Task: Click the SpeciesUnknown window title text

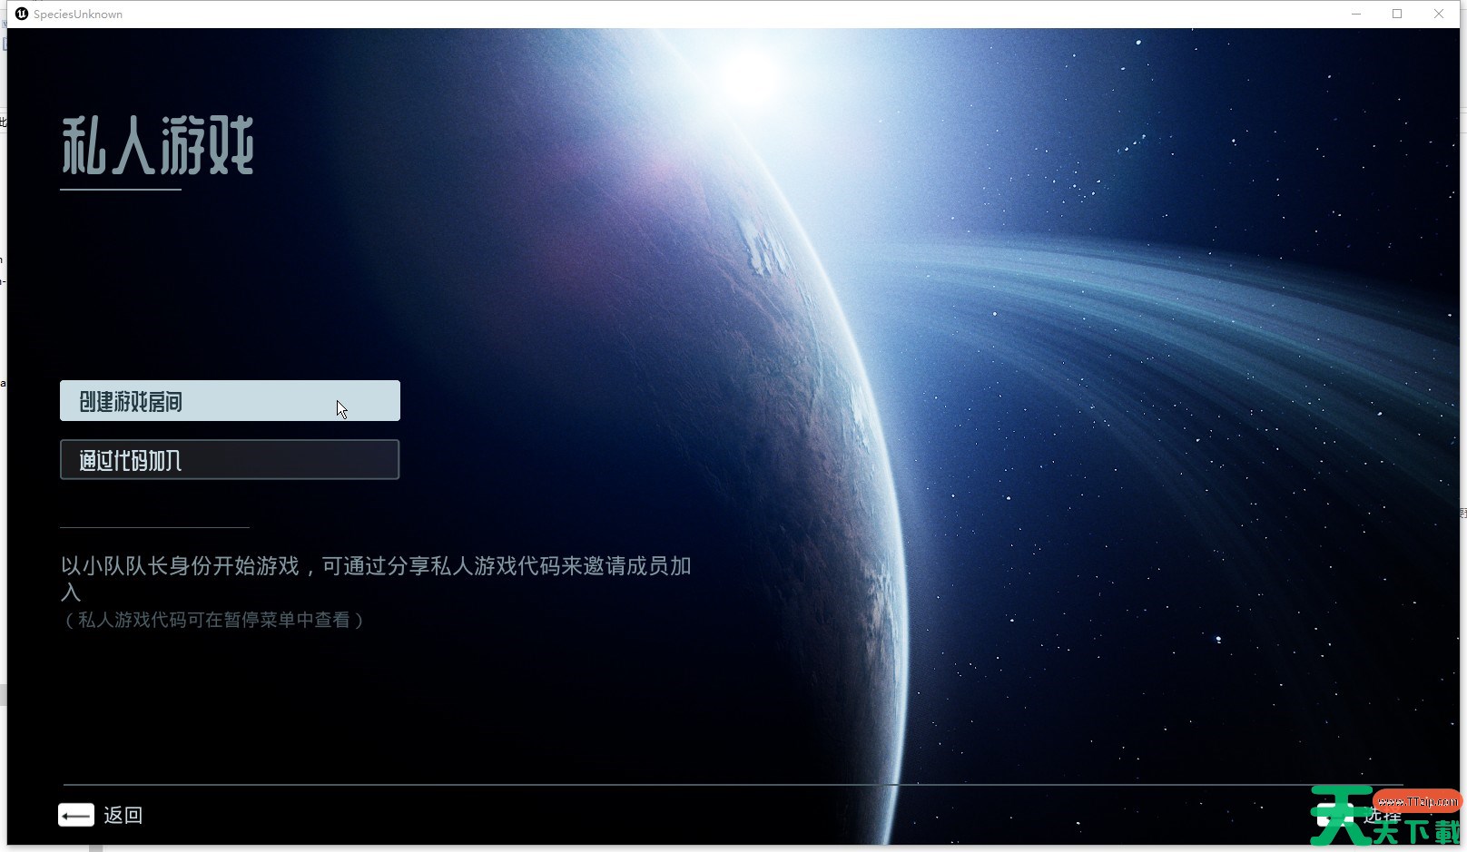Action: [x=78, y=15]
